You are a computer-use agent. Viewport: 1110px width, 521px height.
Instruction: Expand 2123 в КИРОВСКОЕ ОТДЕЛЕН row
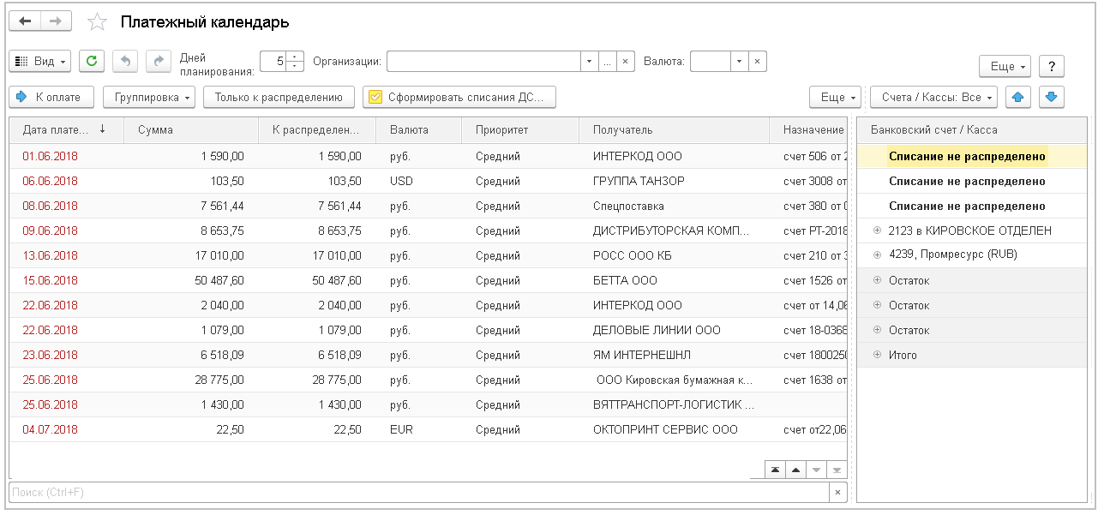877,231
